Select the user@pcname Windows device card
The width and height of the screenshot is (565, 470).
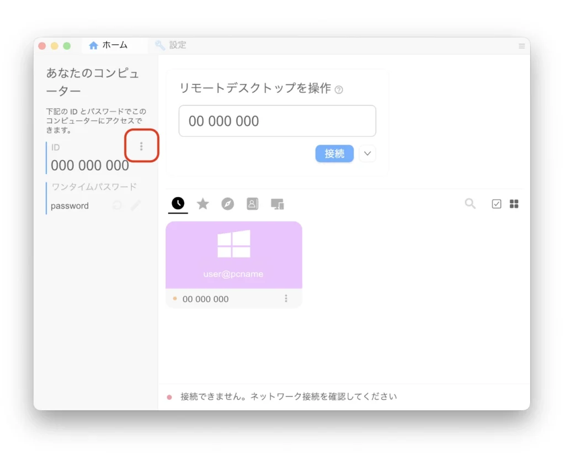233,255
